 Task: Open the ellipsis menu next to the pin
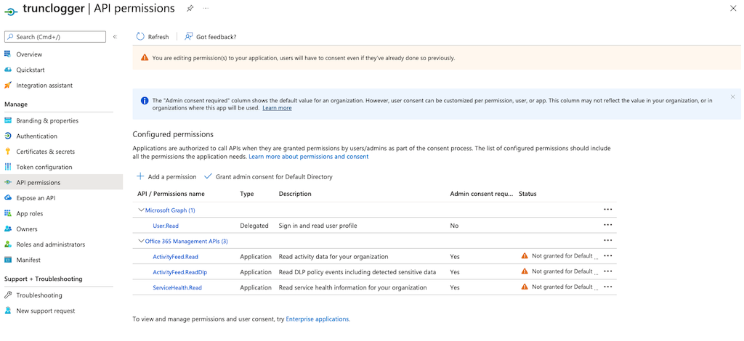(x=206, y=9)
